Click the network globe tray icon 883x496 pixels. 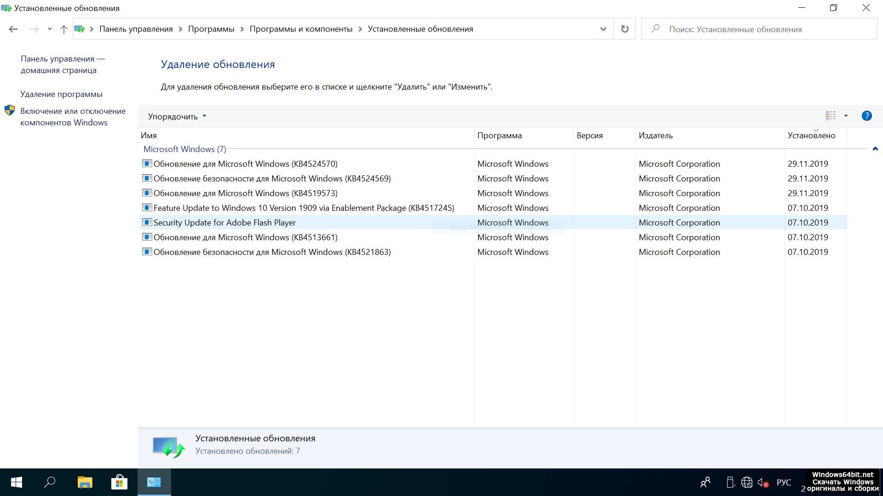[747, 483]
